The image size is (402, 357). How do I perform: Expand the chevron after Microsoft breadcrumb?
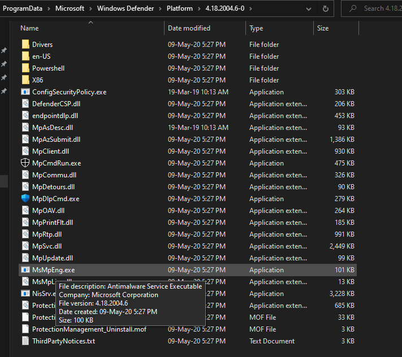pyautogui.click(x=90, y=8)
